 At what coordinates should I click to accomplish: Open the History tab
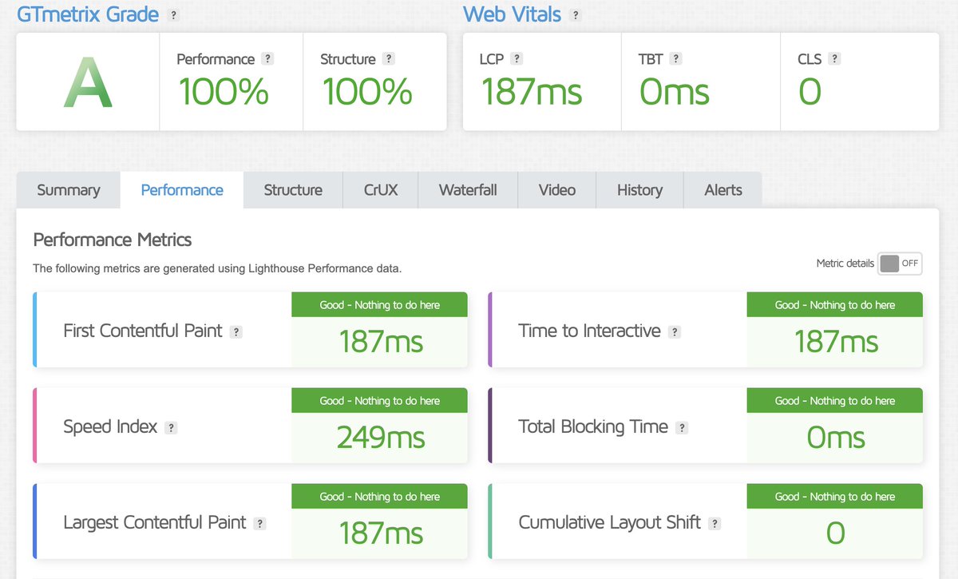point(639,190)
